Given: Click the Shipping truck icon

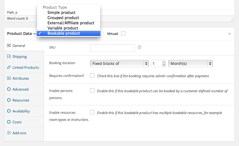Looking at the screenshot, I should tap(9, 56).
